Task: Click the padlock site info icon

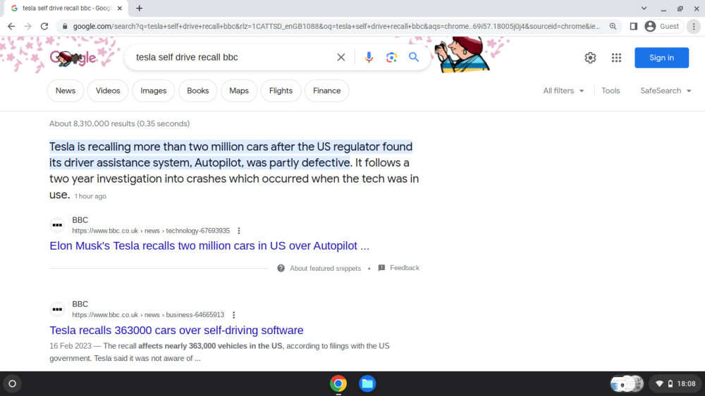Action: coord(65,27)
